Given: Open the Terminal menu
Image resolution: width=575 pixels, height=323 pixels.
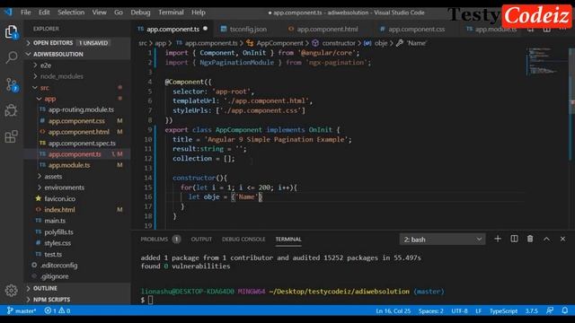Looking at the screenshot, I should pyautogui.click(x=171, y=12).
